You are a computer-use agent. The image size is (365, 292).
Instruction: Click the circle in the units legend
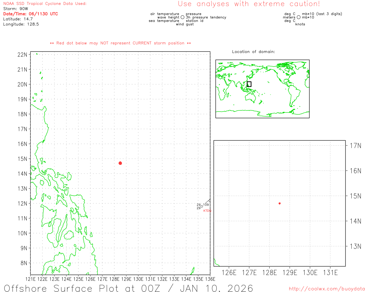(299, 17)
